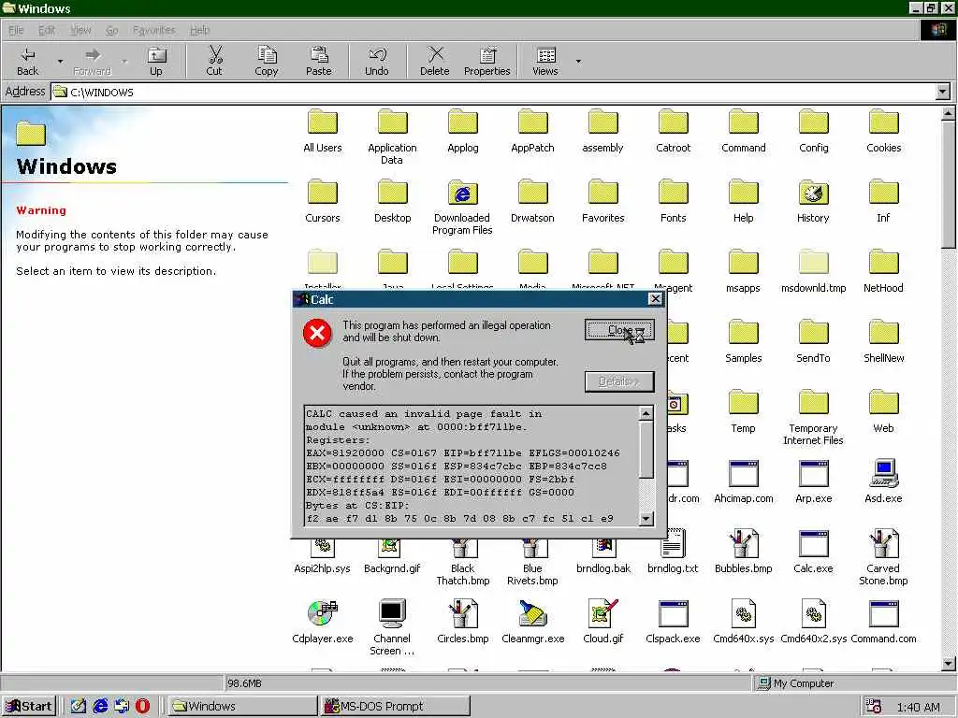
Task: Close Calc dialog with title bar X
Action: (x=655, y=298)
